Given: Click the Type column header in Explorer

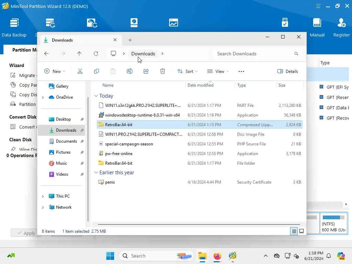Looking at the screenshot, I should coord(241,85).
